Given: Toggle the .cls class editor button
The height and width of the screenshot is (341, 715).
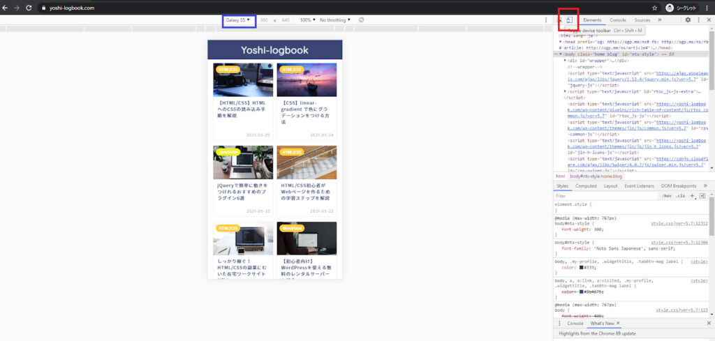Looking at the screenshot, I should [680, 196].
